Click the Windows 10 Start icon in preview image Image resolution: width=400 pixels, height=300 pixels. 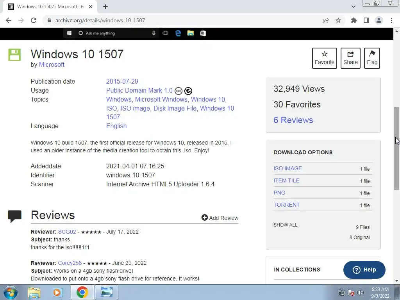click(69, 33)
